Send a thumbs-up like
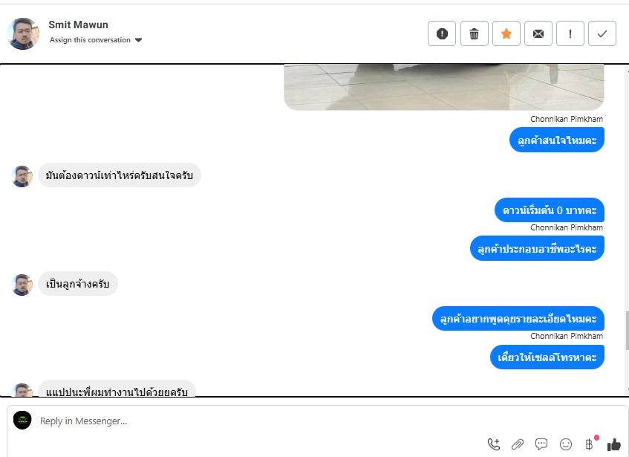This screenshot has height=457, width=629. click(613, 444)
